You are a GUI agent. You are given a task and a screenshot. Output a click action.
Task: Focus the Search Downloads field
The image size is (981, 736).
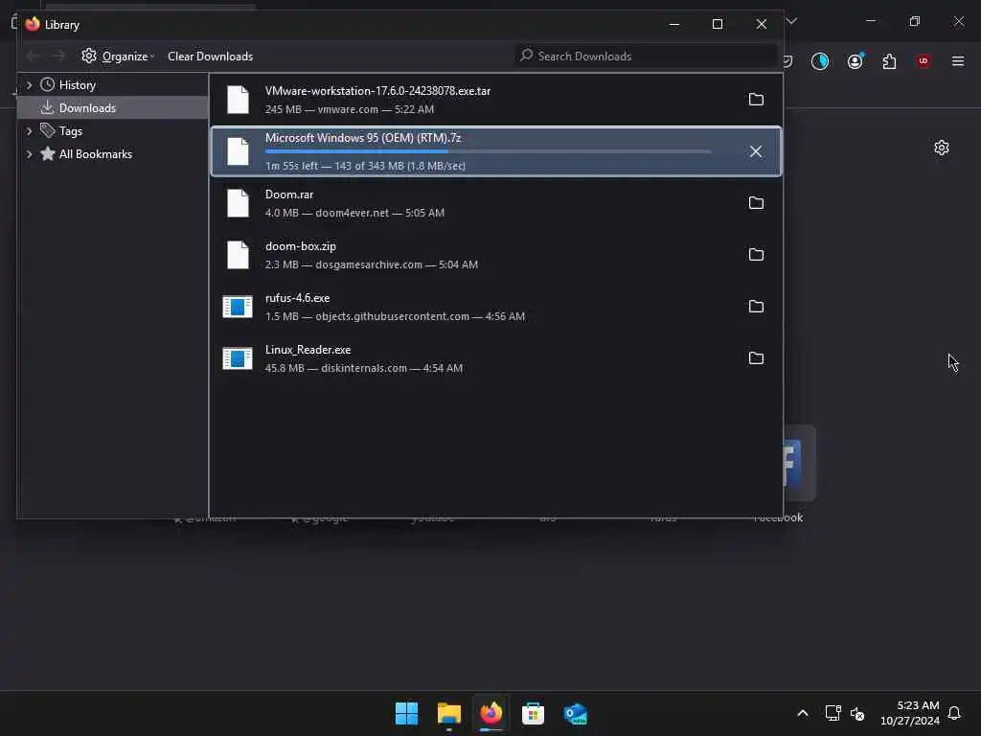[x=646, y=57]
